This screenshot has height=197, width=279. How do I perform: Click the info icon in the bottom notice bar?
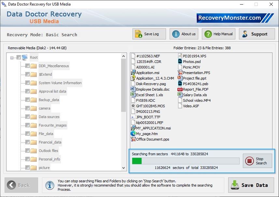tap(49, 185)
